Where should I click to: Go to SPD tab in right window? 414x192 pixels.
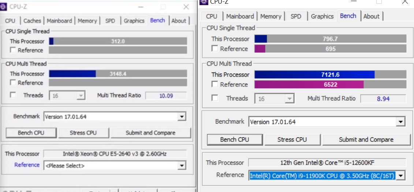[296, 16]
